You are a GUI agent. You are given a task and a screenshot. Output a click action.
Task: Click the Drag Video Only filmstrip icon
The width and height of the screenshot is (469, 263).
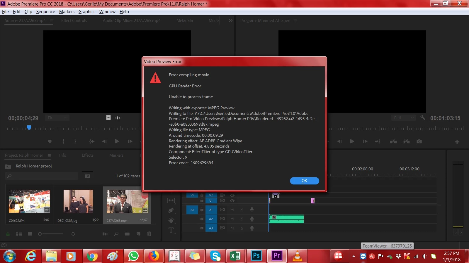(x=108, y=118)
